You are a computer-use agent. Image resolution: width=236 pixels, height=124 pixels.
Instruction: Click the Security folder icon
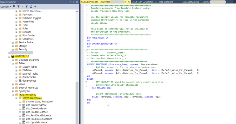tap(17, 49)
